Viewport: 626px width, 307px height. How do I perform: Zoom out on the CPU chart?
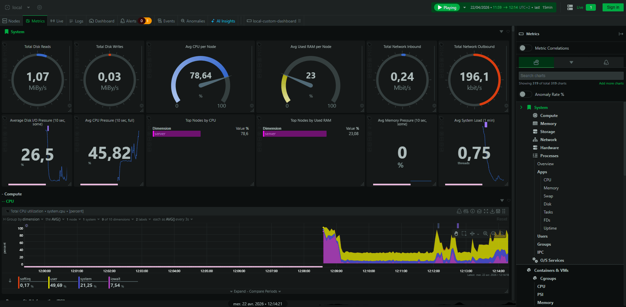click(493, 234)
